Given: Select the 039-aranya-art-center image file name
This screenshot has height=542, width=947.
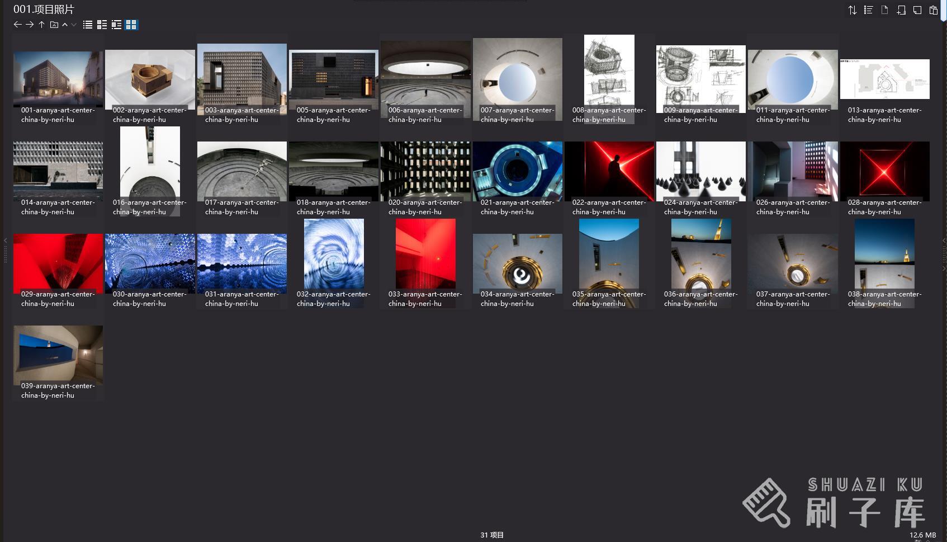Looking at the screenshot, I should (58, 390).
